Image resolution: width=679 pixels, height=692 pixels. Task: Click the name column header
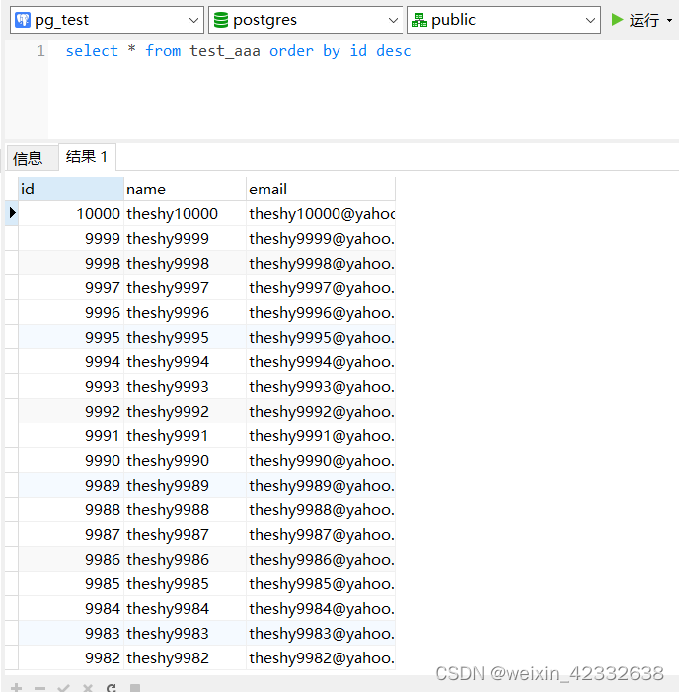[185, 189]
